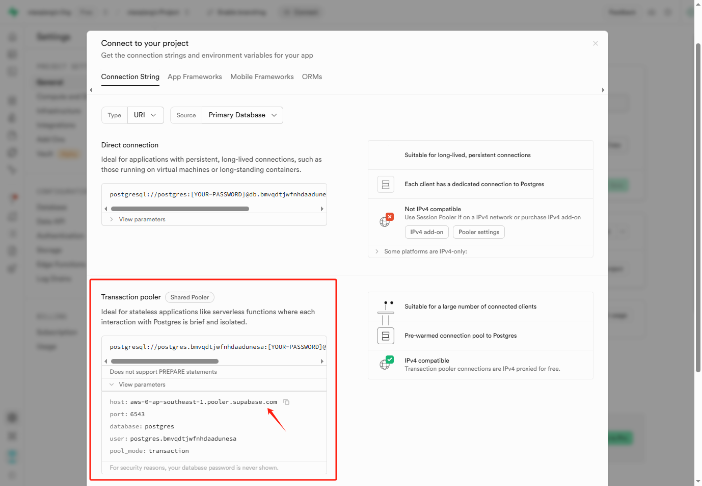
Task: Click the IPv4 compatible globe icon
Action: tap(386, 363)
